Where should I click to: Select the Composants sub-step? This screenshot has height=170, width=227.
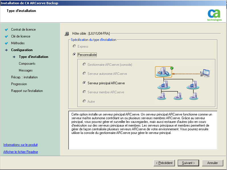(x=27, y=64)
